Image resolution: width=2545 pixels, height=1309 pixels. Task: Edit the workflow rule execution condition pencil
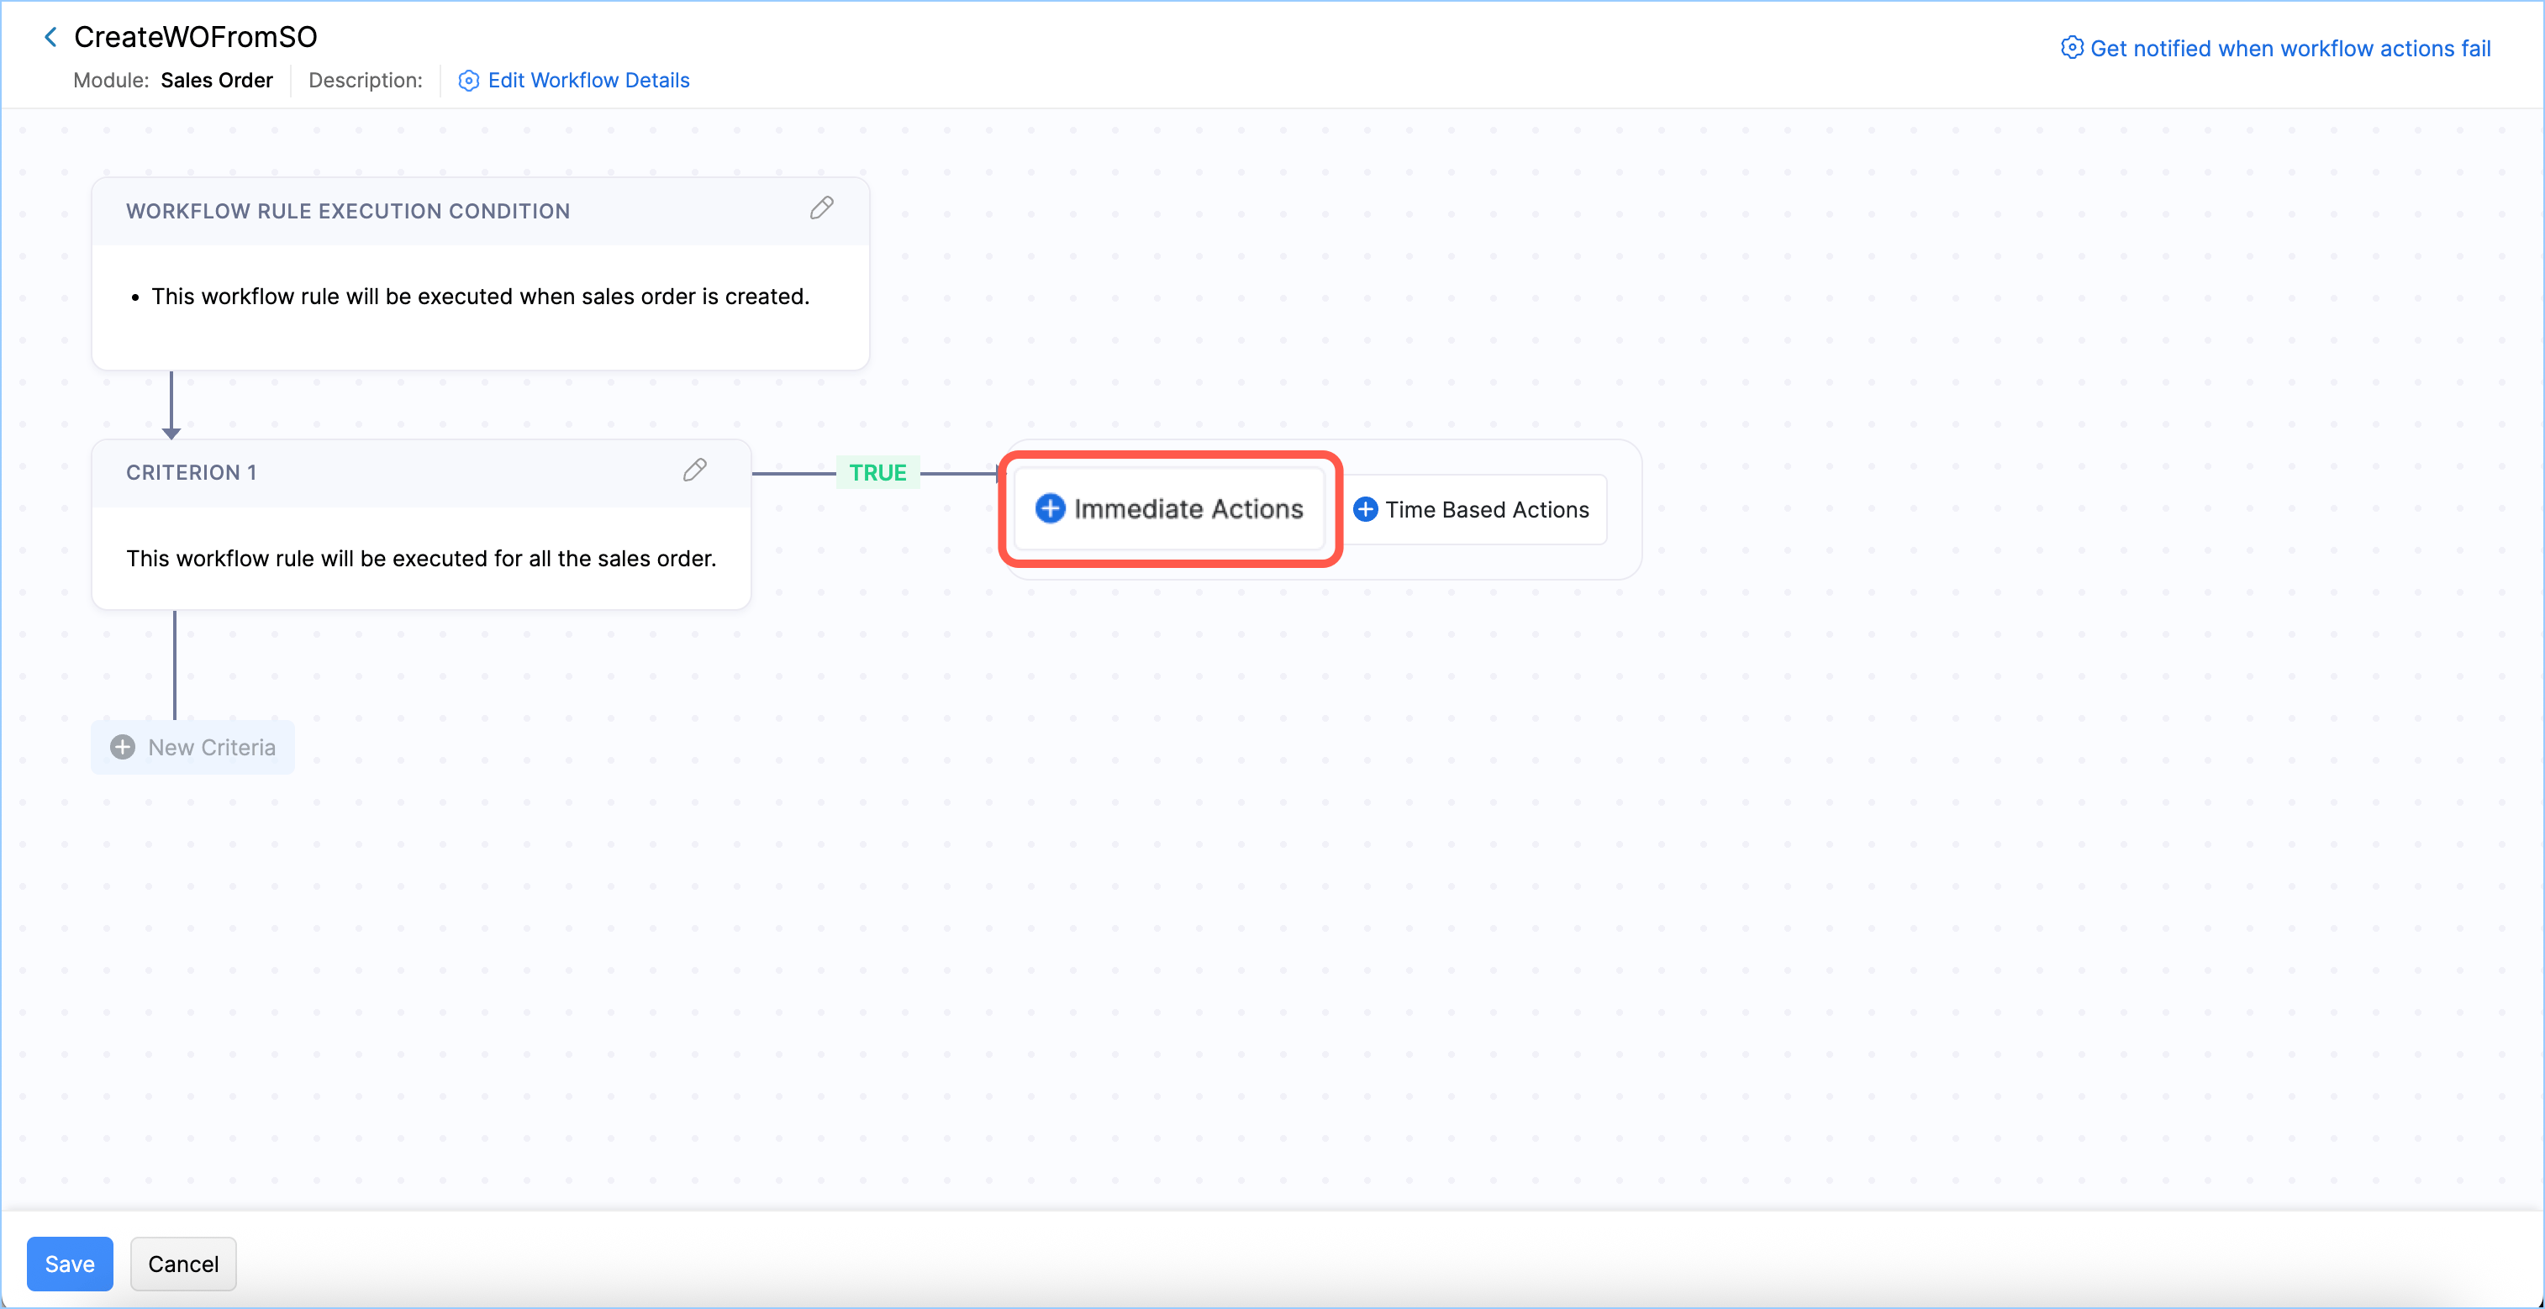click(821, 208)
